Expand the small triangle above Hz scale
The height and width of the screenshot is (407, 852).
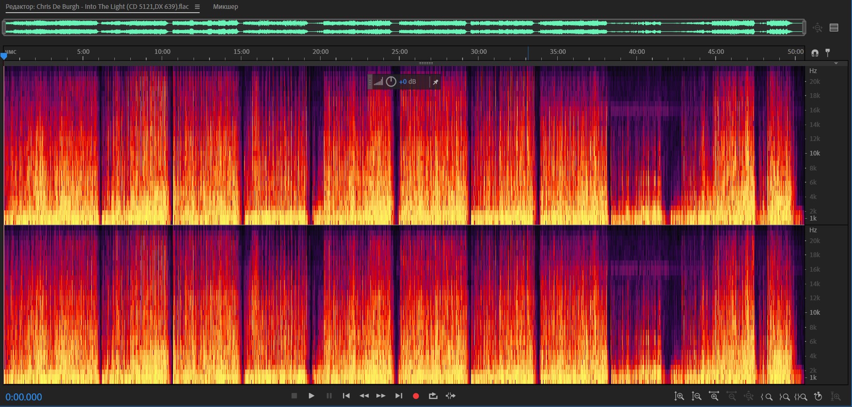[x=836, y=63]
